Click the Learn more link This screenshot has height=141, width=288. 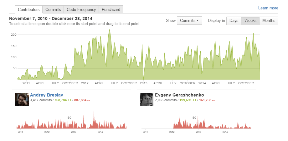pyautogui.click(x=268, y=8)
